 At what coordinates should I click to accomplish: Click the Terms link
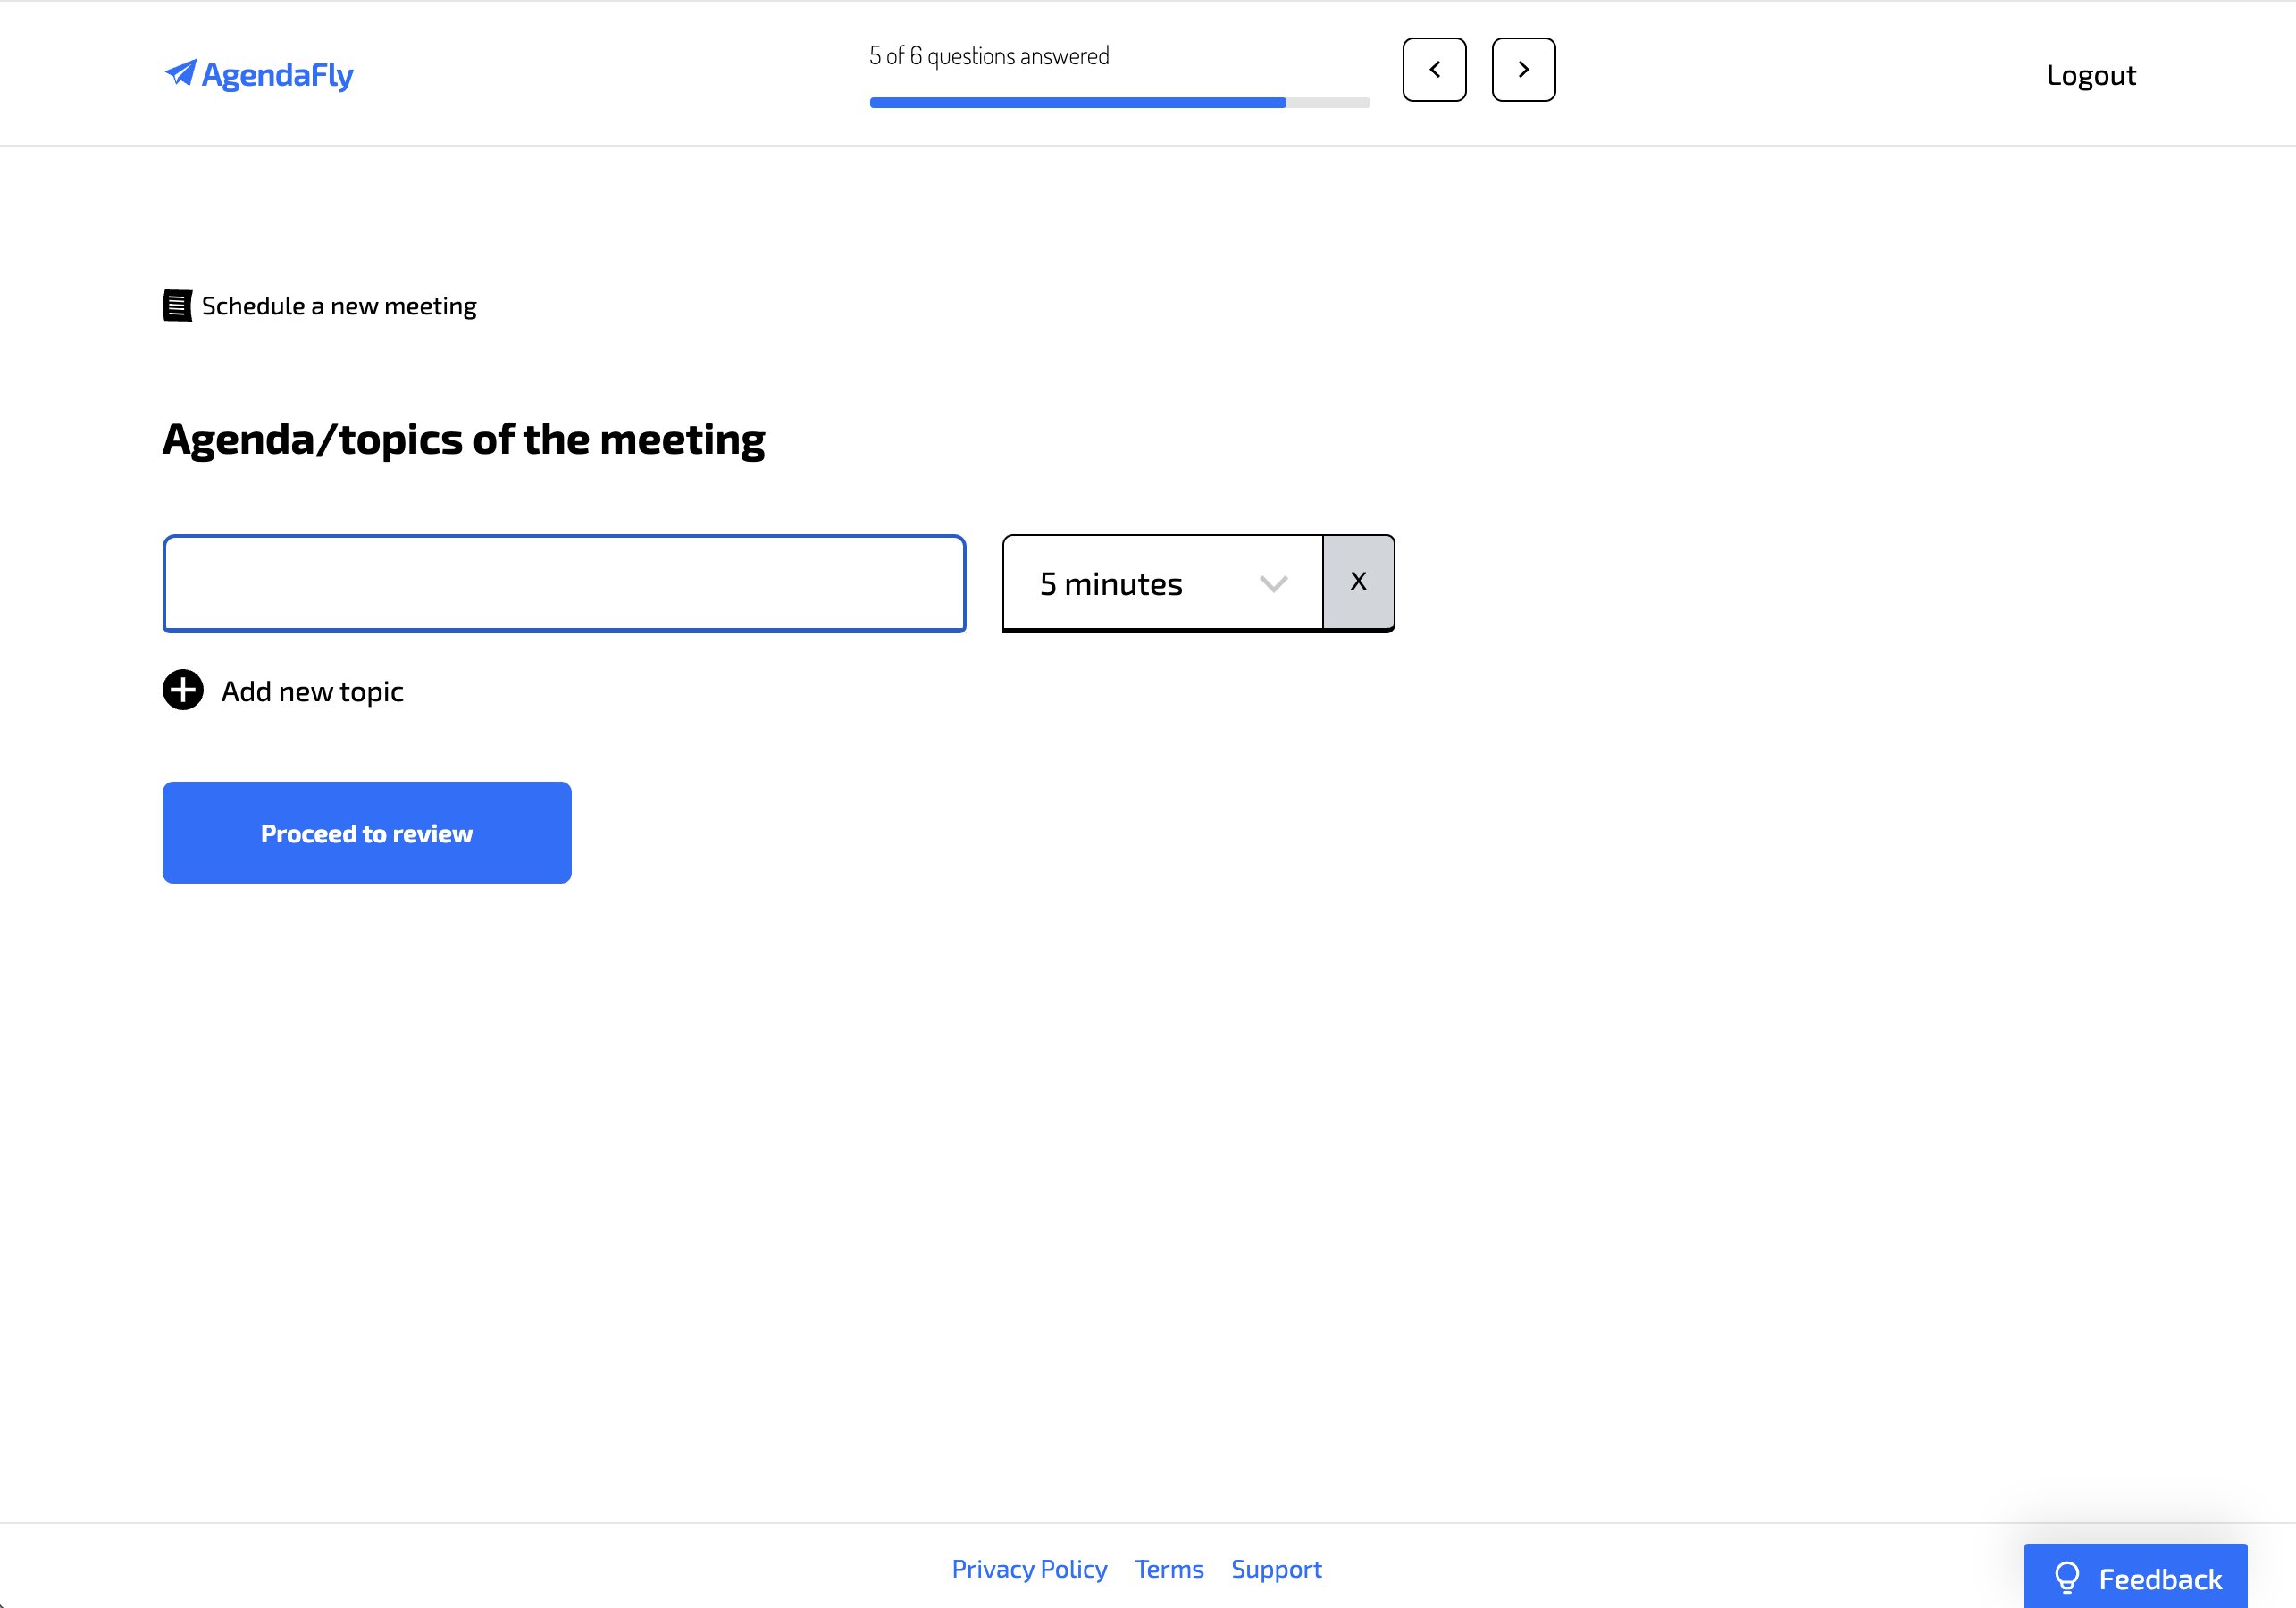(x=1167, y=1568)
